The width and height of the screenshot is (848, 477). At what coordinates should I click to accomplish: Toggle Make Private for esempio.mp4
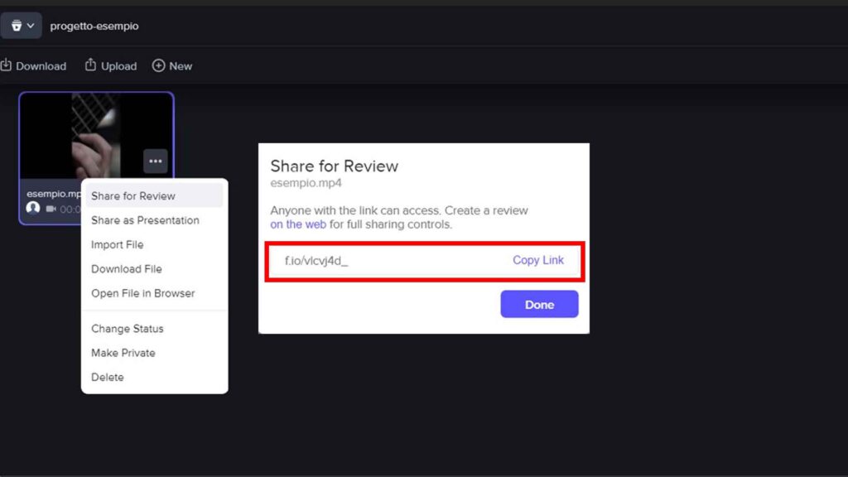tap(123, 353)
